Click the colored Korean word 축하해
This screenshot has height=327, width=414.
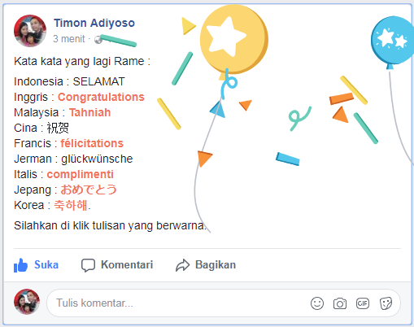tap(71, 205)
